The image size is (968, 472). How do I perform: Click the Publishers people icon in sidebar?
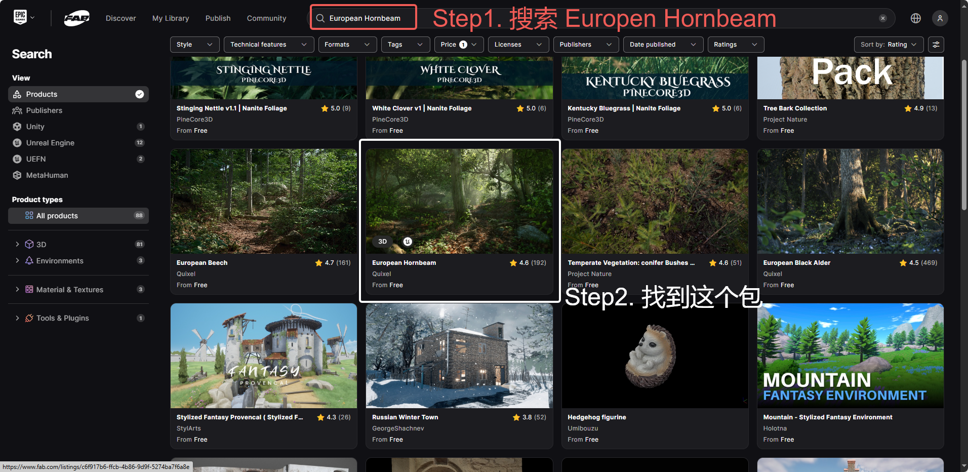tap(17, 110)
